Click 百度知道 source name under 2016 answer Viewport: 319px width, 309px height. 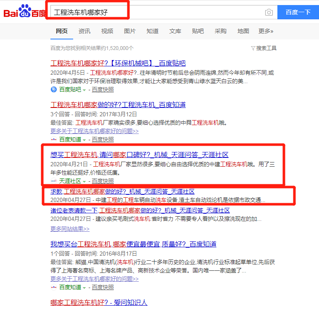coord(70,287)
